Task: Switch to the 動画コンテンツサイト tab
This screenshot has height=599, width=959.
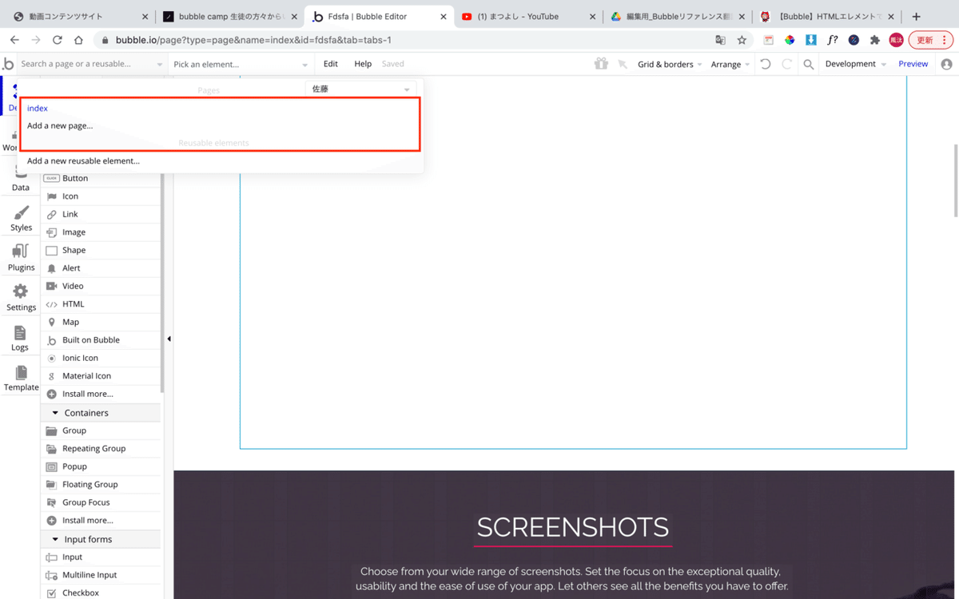Action: pyautogui.click(x=80, y=16)
